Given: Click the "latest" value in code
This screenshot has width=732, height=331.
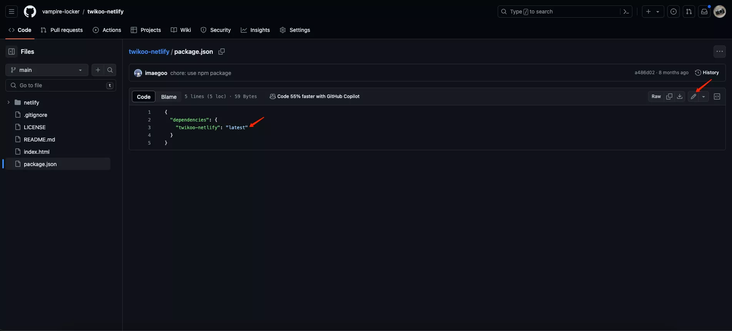Looking at the screenshot, I should [237, 128].
